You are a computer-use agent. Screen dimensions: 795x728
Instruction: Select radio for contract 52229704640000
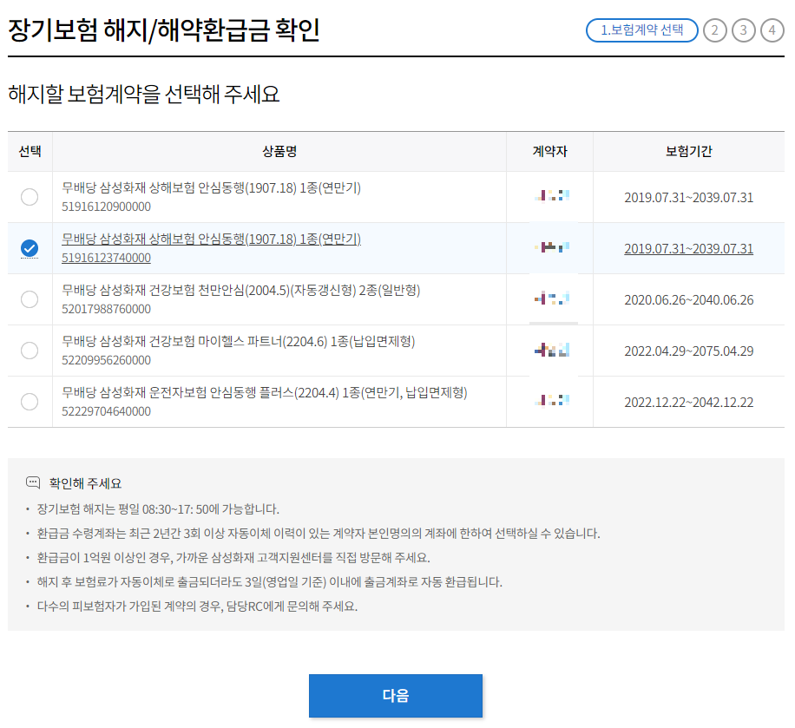[x=30, y=402]
